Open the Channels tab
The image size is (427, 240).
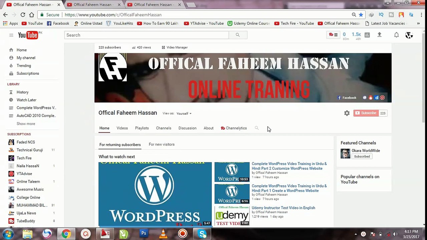(x=163, y=128)
